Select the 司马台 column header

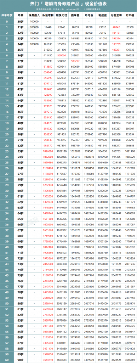89,15
